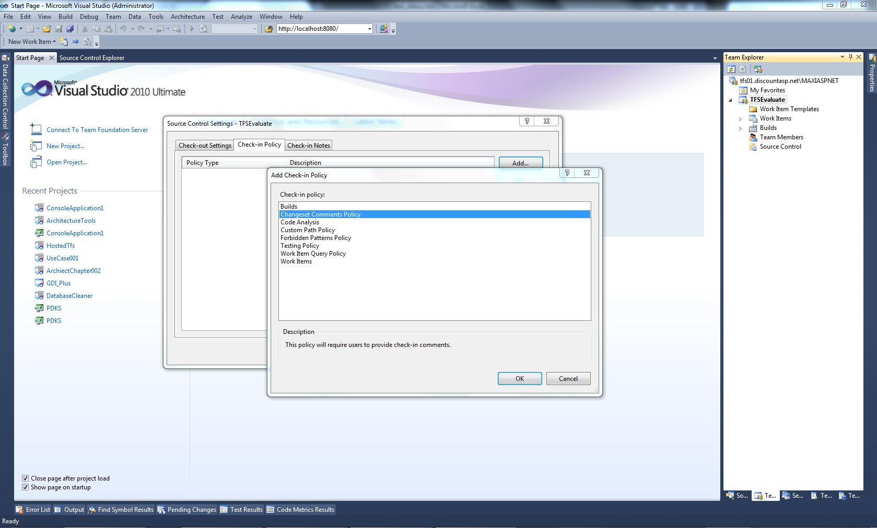The width and height of the screenshot is (877, 528).
Task: Click the Start Debugging play icon
Action: pos(192,29)
